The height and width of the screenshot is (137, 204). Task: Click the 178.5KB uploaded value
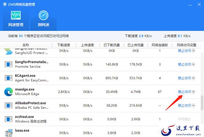coord(136,64)
